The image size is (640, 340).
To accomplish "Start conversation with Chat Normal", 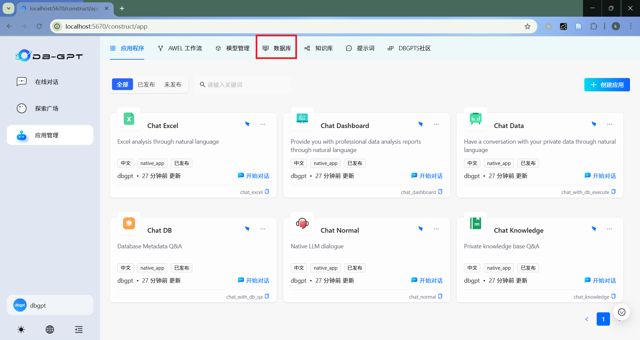I will tap(427, 280).
